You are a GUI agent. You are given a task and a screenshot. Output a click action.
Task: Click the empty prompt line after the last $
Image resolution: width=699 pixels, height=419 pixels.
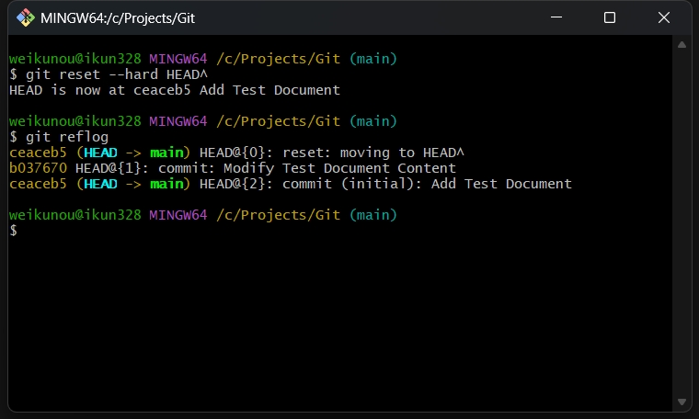coord(340,231)
